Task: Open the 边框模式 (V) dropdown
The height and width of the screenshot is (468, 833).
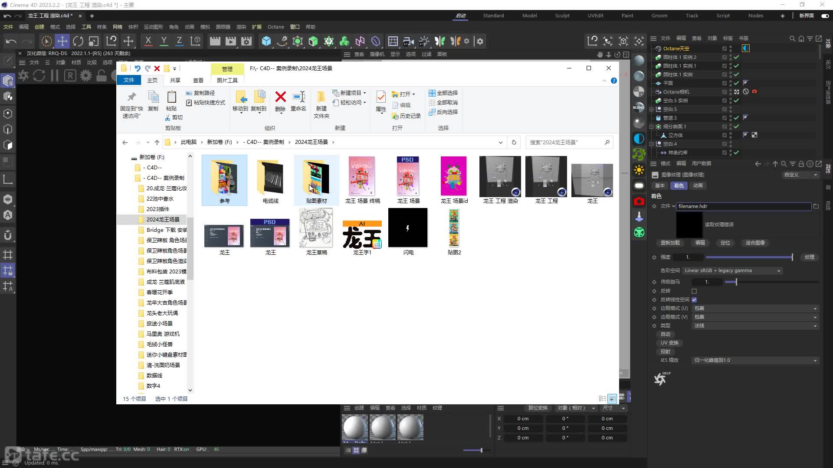Action: pos(755,317)
